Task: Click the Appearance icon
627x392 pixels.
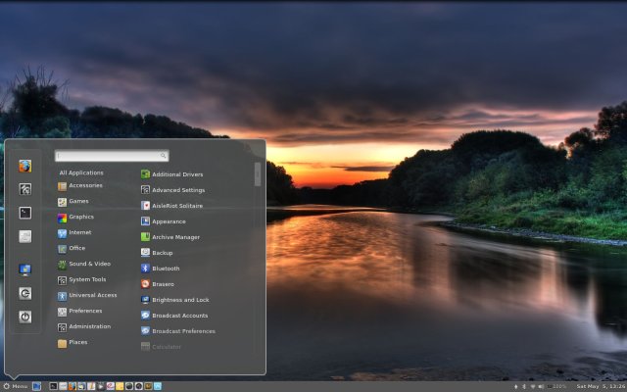Action: 146,221
